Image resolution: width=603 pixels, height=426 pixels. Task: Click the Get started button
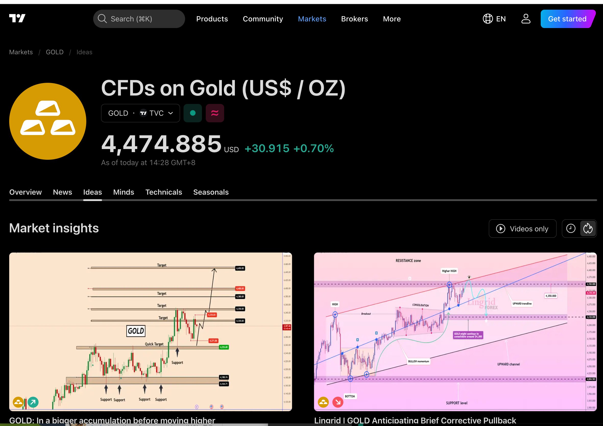click(x=567, y=19)
